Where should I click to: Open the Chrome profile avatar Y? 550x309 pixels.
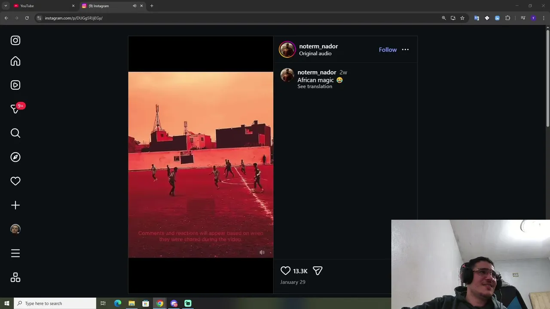tap(533, 18)
